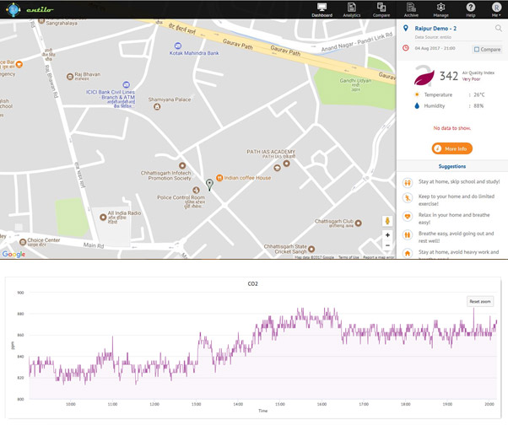This screenshot has width=508, height=425.
Task: Click the Street View pegman icon
Action: [x=387, y=221]
